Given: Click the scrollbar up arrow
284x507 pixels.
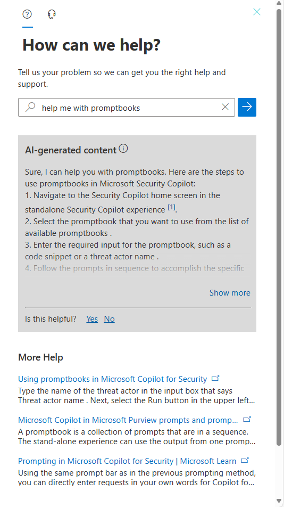Looking at the screenshot, I should pyautogui.click(x=279, y=3).
